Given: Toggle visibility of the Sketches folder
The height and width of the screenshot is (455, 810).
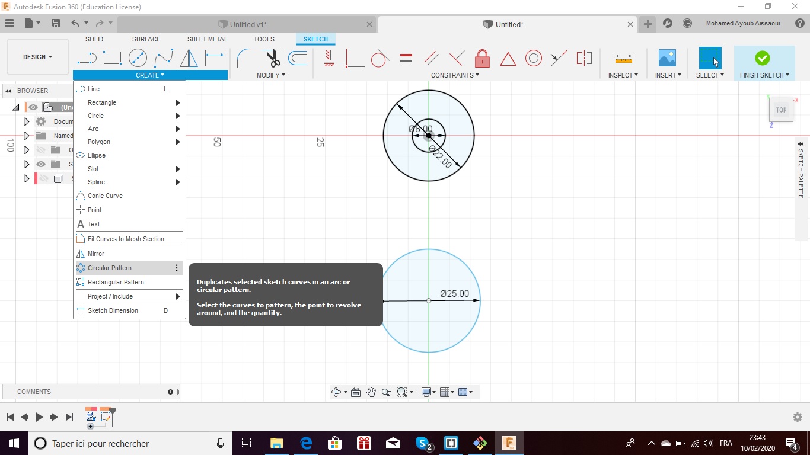Looking at the screenshot, I should click(40, 164).
